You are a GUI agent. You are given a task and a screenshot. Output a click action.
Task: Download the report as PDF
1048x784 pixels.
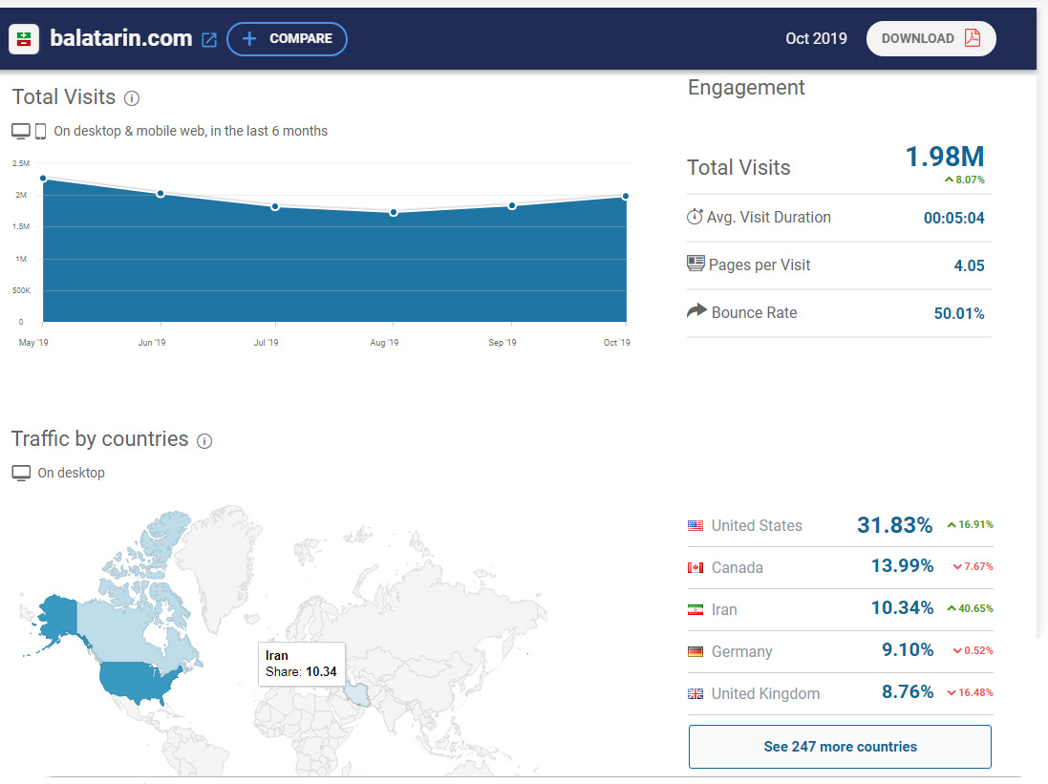[x=931, y=39]
